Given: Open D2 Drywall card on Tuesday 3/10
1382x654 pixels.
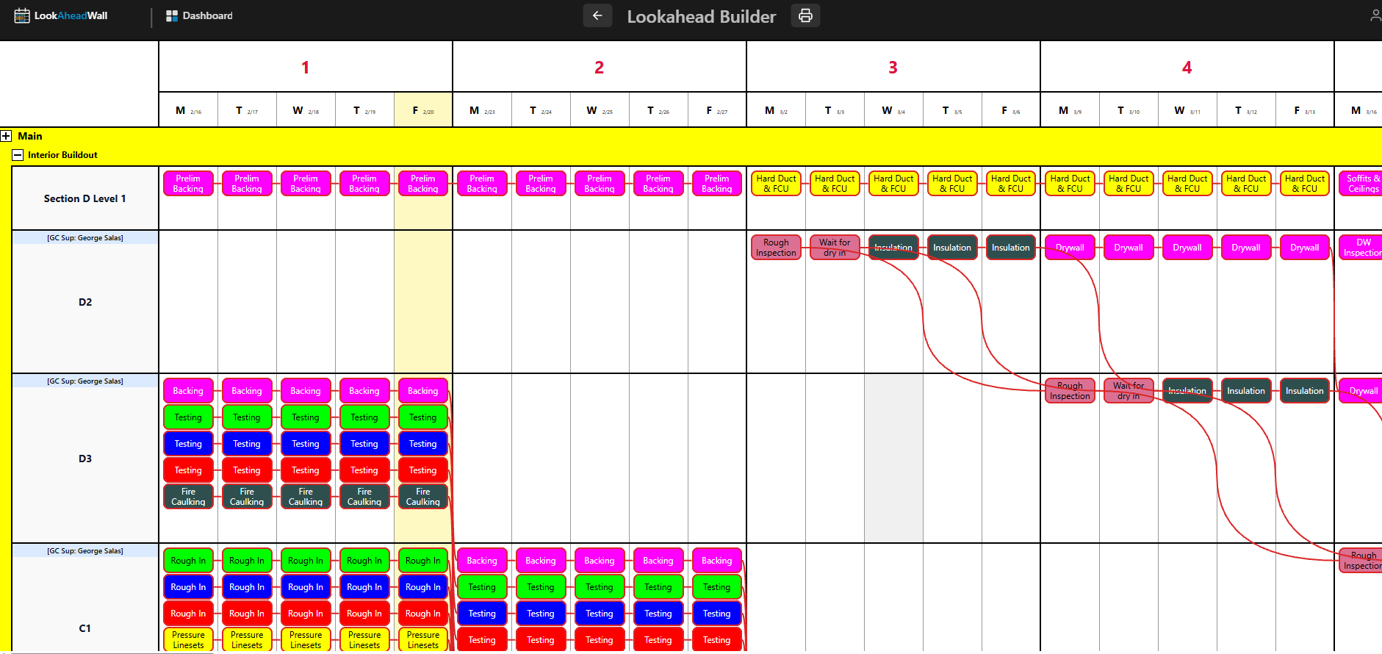Looking at the screenshot, I should [1129, 248].
